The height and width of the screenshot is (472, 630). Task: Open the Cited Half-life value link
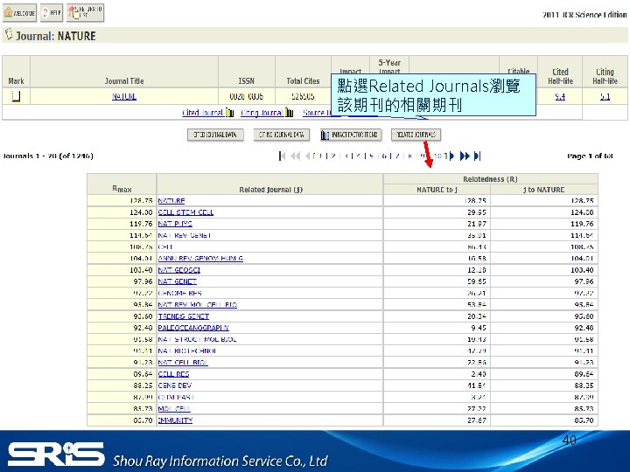pyautogui.click(x=560, y=96)
